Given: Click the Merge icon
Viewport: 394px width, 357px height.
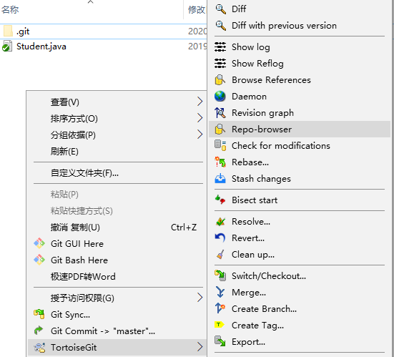Looking at the screenshot, I should point(220,293).
